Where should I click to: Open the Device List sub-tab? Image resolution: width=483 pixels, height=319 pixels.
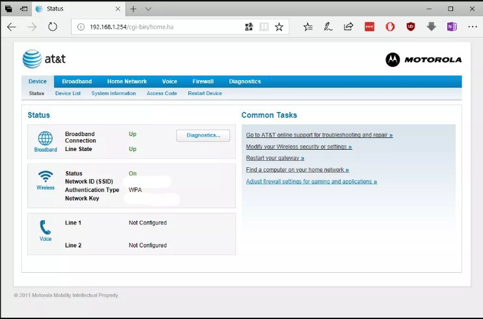coord(68,93)
